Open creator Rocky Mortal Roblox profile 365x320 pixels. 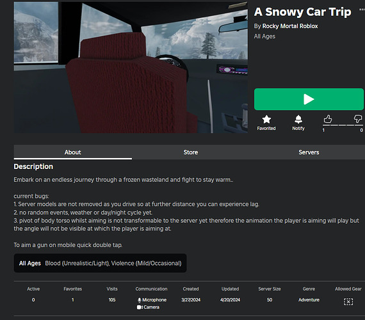[x=290, y=26]
